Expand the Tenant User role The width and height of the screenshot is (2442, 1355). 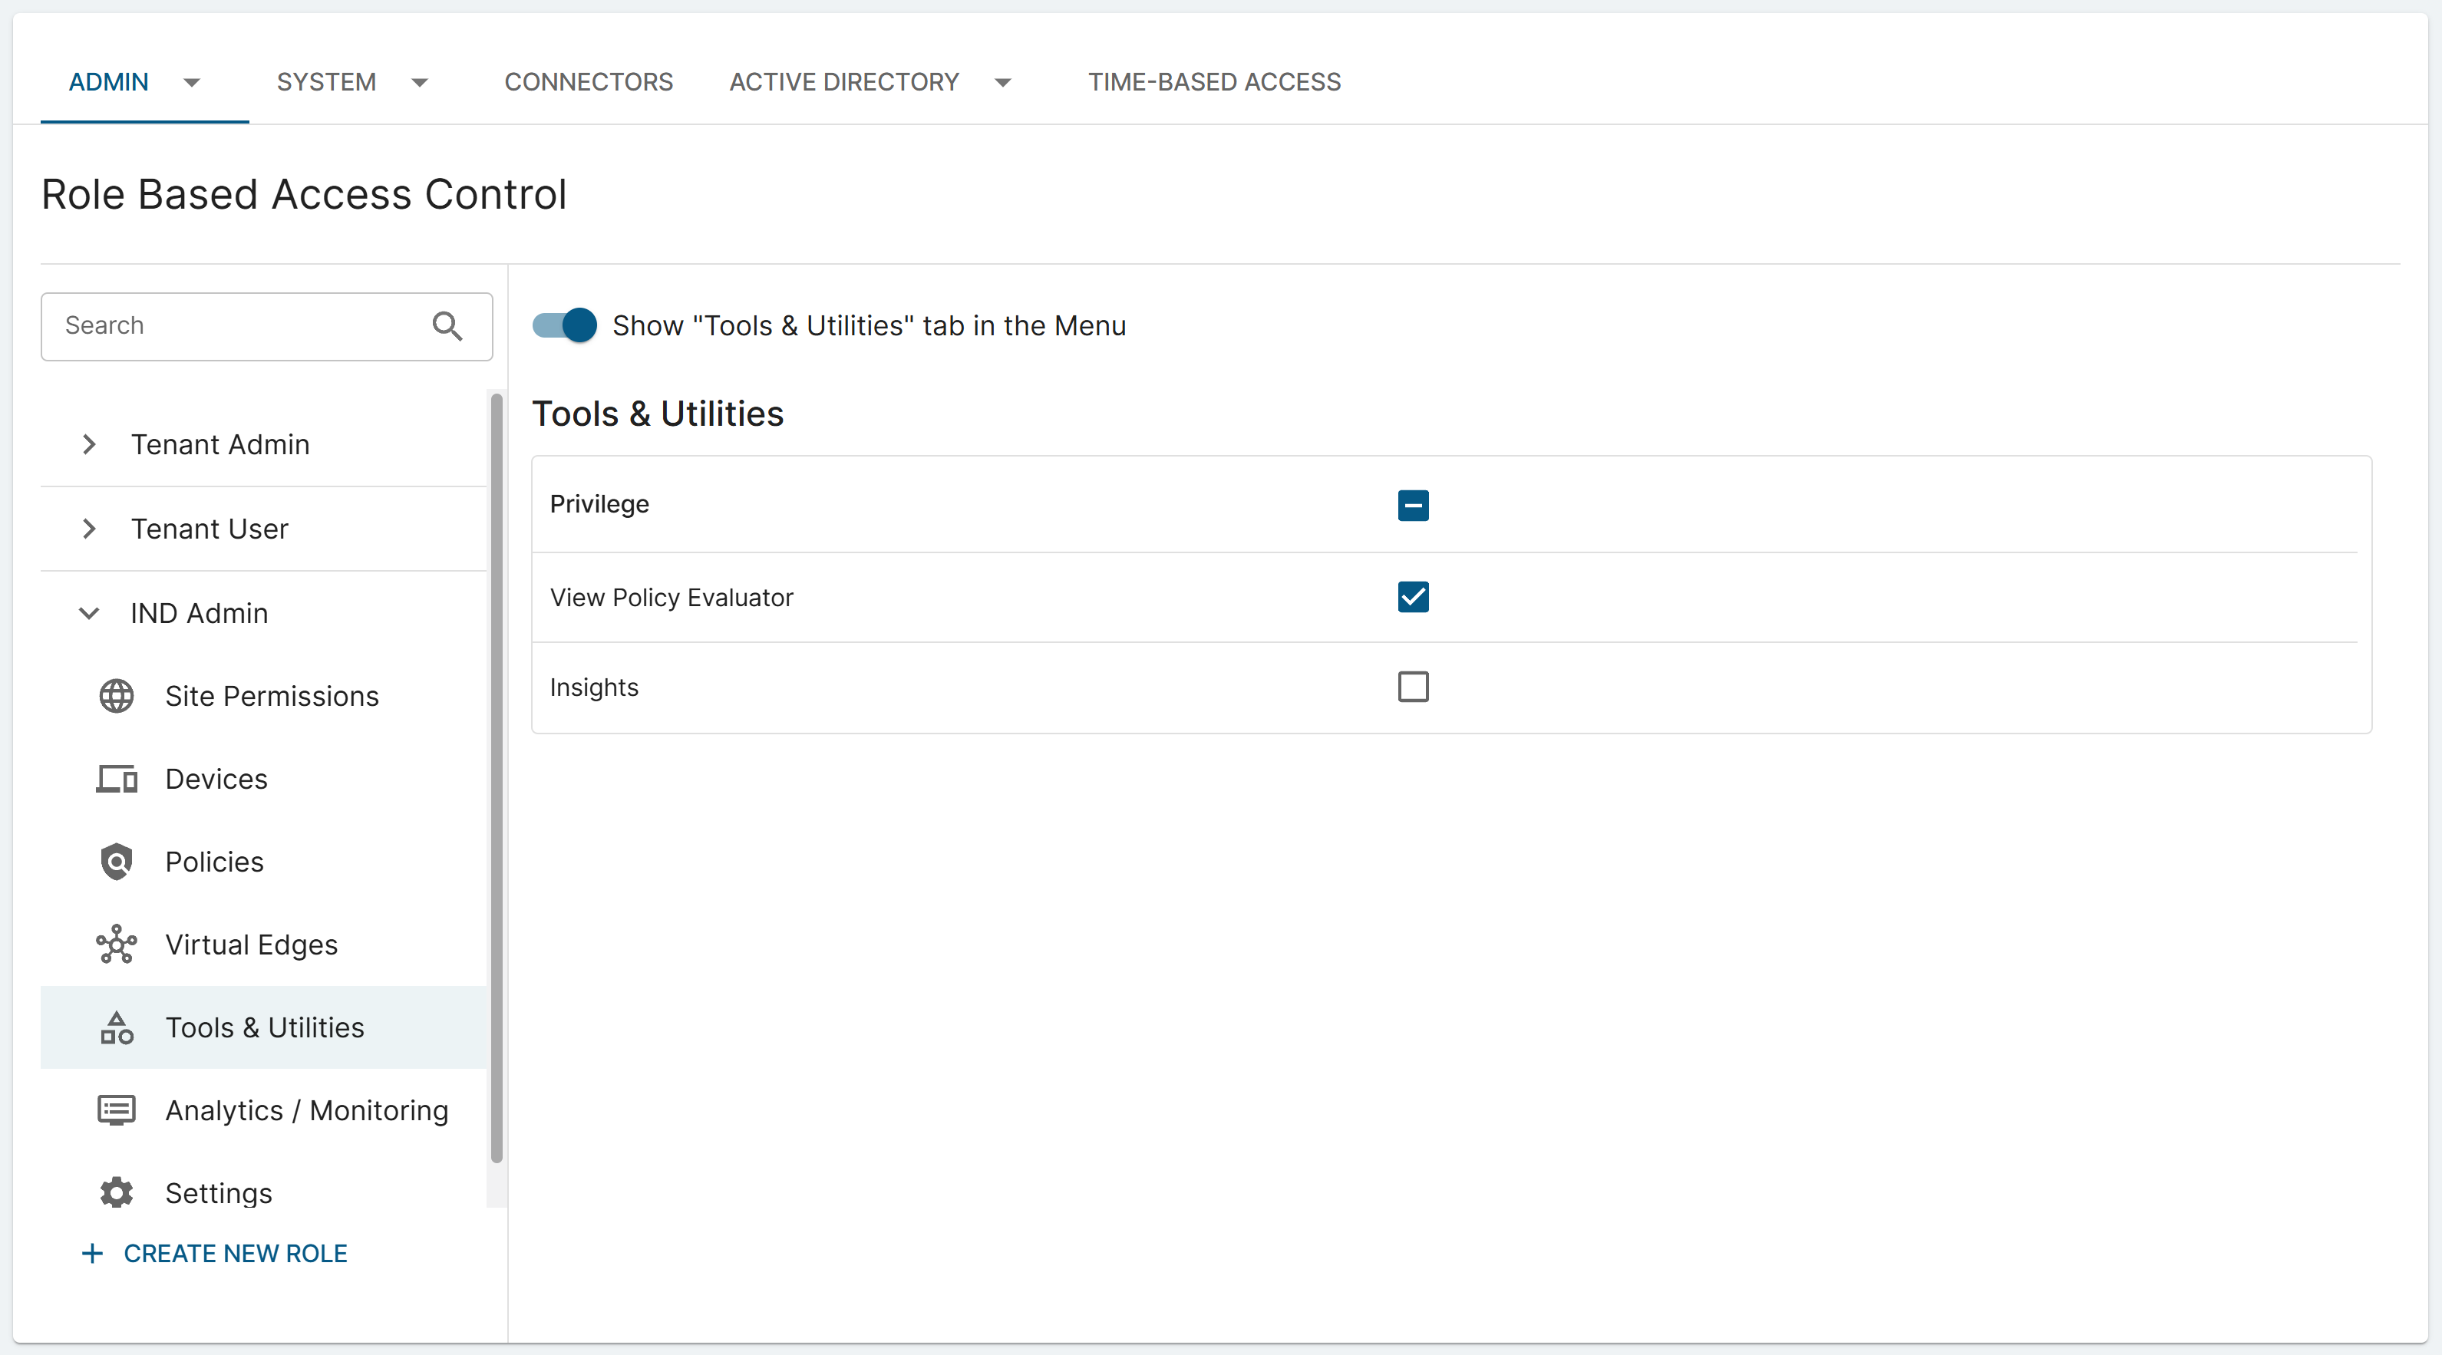click(x=89, y=529)
